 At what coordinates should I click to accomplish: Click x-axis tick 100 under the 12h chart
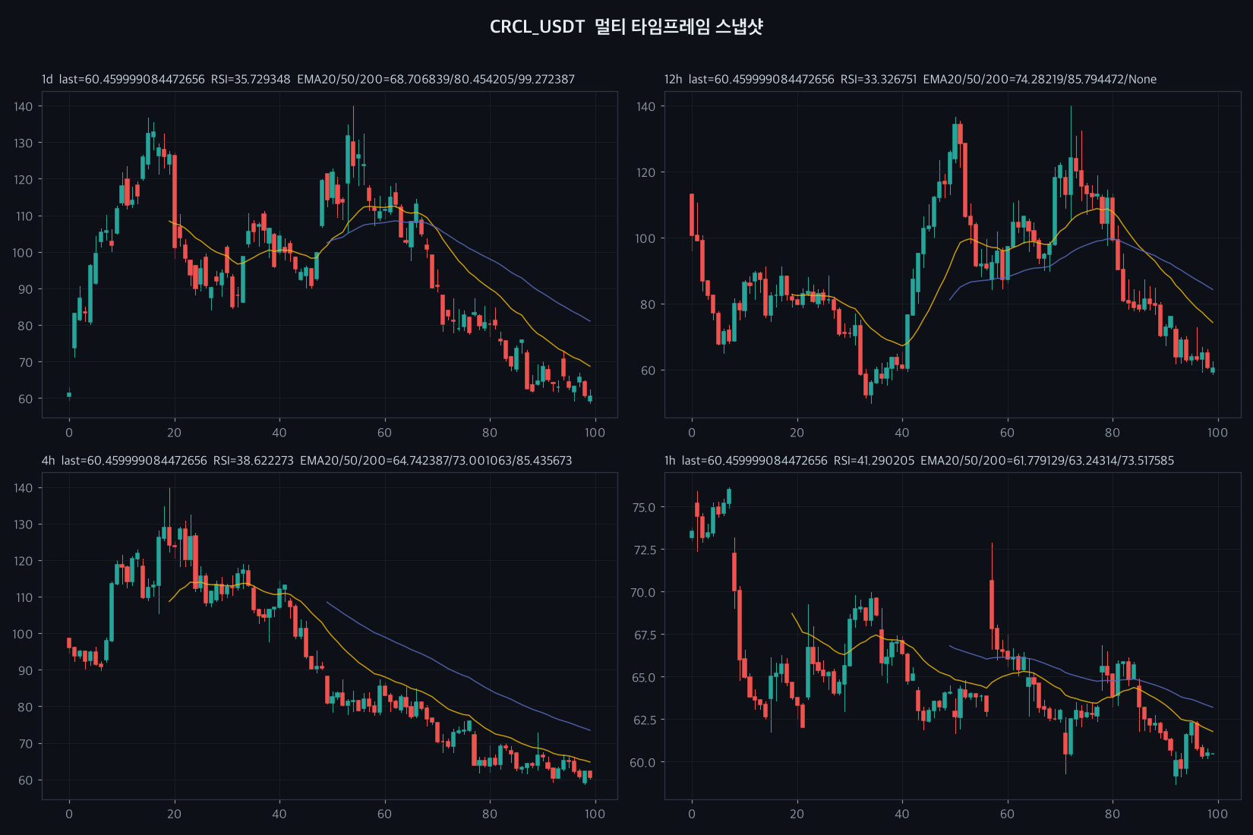click(1217, 432)
